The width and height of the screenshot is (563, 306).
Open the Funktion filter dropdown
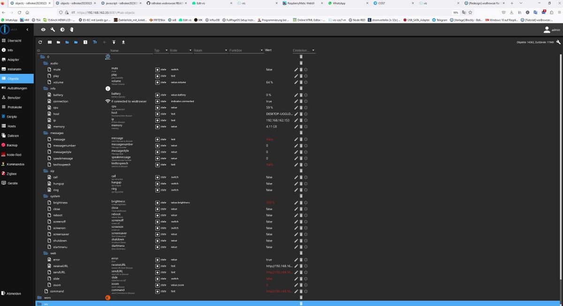246,50
